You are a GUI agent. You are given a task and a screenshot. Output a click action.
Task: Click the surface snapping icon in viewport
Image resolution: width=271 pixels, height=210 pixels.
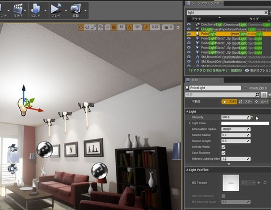click(x=107, y=27)
